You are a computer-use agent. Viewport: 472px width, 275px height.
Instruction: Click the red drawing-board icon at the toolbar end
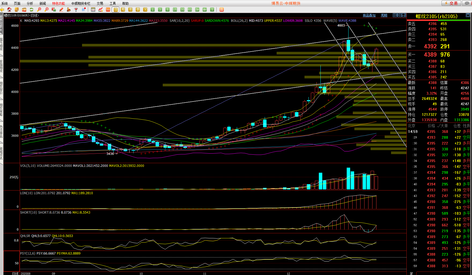[222, 10]
